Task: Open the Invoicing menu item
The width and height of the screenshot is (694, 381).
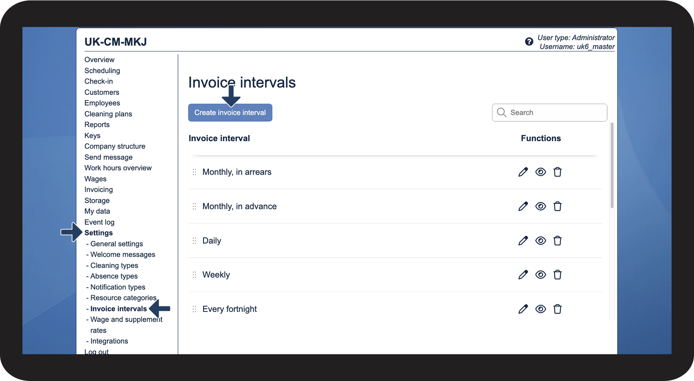Action: [99, 190]
